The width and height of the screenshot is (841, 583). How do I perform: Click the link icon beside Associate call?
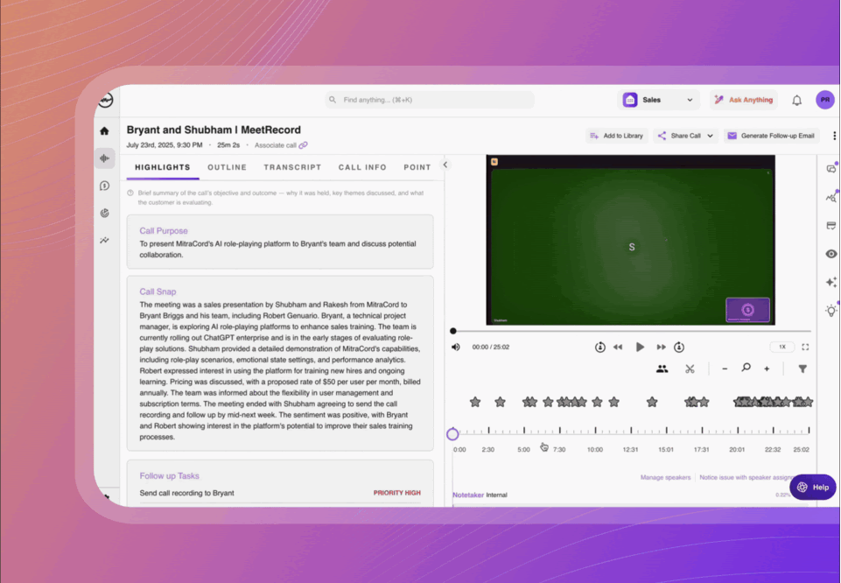pyautogui.click(x=303, y=145)
